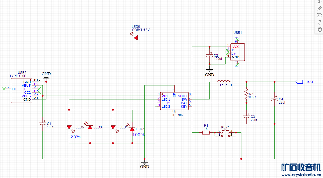
Task: Click the 'CC1' pin label on USB2
Action: tap(27, 89)
